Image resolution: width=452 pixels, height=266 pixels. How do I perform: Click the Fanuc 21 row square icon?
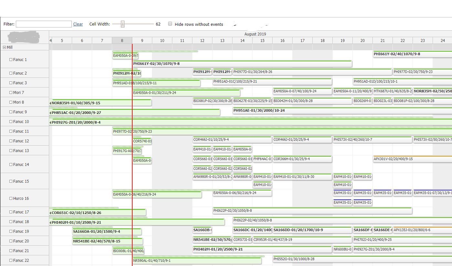point(11,251)
